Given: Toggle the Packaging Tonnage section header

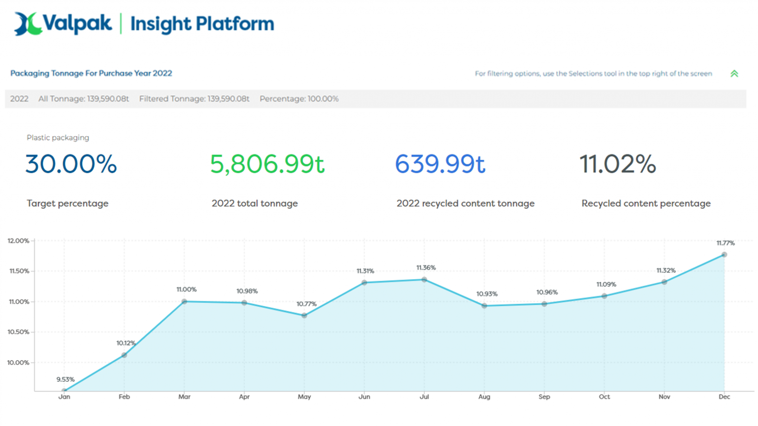Looking at the screenshot, I should (x=91, y=73).
